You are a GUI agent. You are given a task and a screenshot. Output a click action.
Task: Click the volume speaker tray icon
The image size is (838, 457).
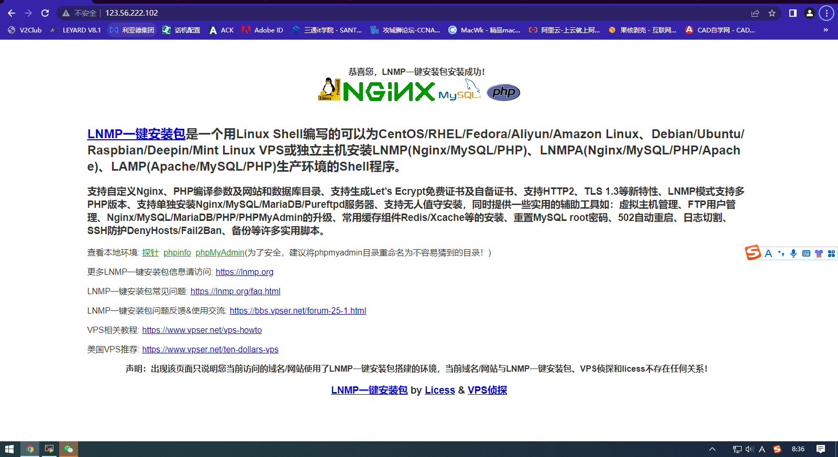749,449
